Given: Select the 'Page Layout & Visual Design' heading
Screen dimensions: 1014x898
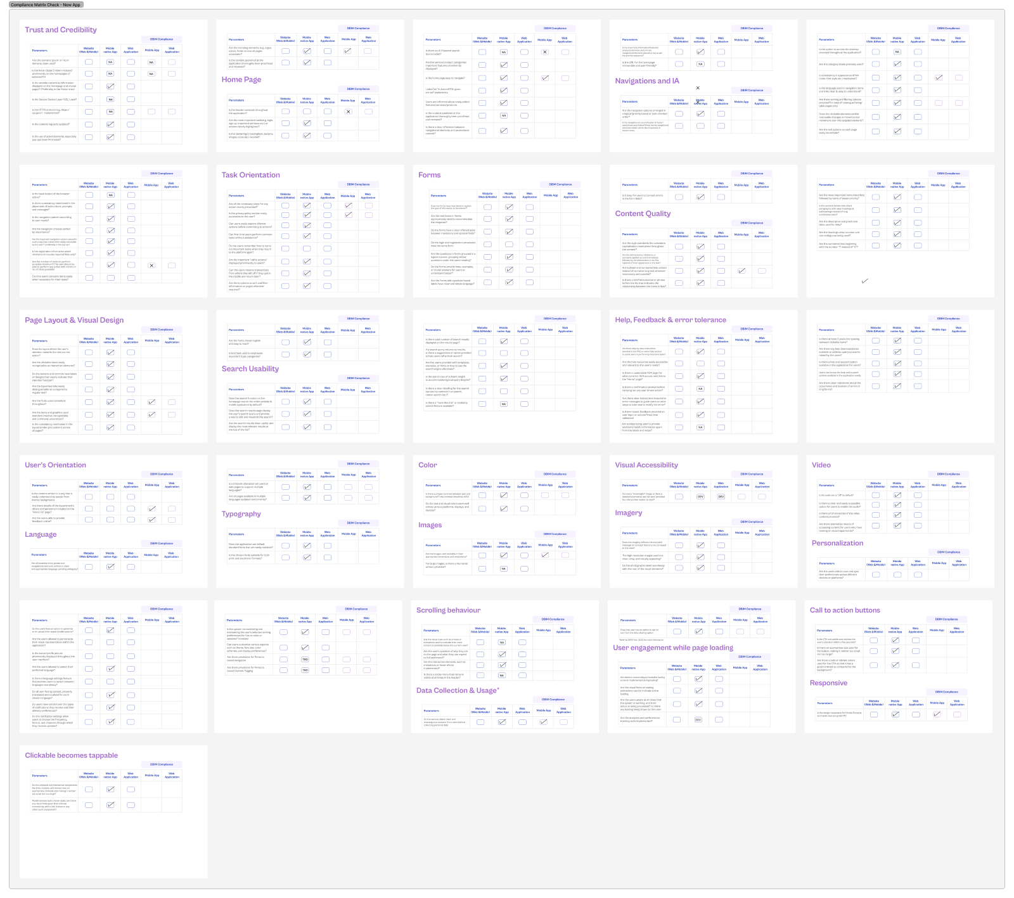Looking at the screenshot, I should point(74,320).
